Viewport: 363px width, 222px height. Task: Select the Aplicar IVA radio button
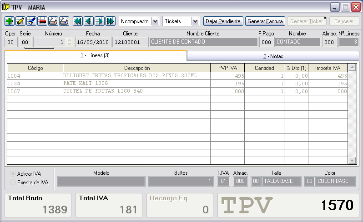13,174
